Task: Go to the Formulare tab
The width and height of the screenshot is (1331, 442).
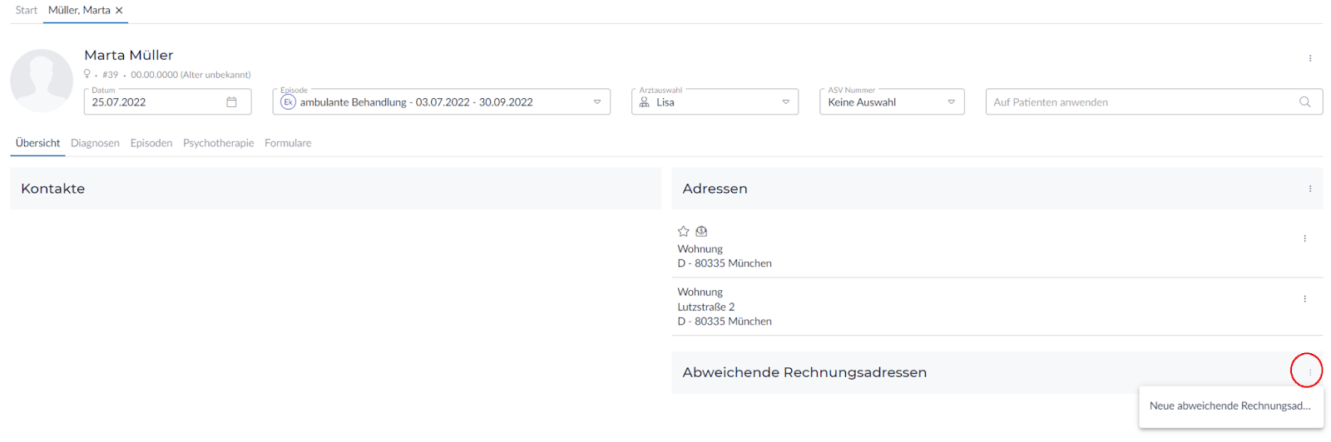Action: pyautogui.click(x=288, y=143)
